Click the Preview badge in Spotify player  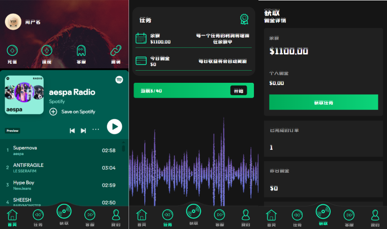(x=12, y=131)
